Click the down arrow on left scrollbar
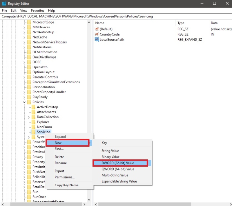The height and width of the screenshot is (206, 232). [89, 200]
